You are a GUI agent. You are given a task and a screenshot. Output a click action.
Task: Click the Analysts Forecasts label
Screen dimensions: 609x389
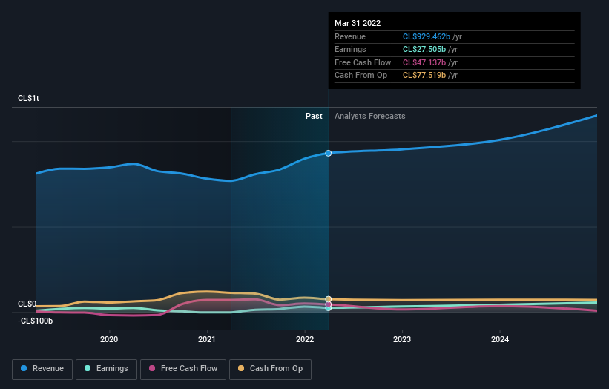click(x=369, y=116)
